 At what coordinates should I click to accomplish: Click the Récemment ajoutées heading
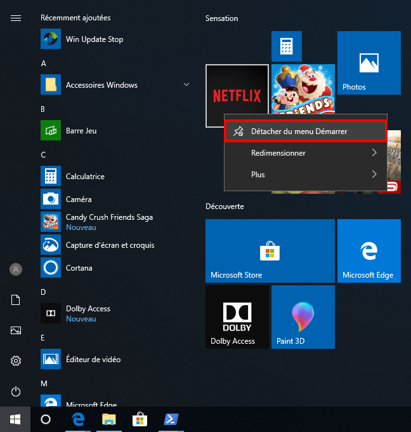pyautogui.click(x=75, y=18)
